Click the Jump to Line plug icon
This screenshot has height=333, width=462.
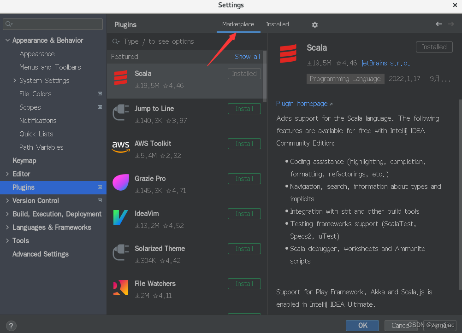click(121, 112)
